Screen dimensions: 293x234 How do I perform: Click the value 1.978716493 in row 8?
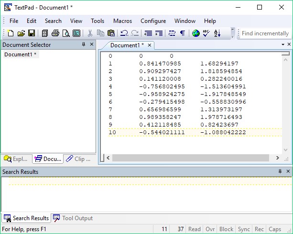pyautogui.click(x=221, y=117)
